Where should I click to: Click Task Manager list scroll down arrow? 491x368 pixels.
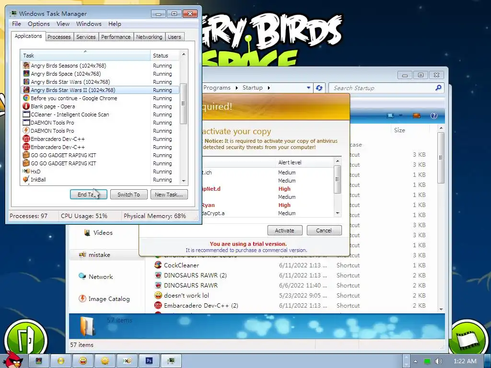click(184, 181)
